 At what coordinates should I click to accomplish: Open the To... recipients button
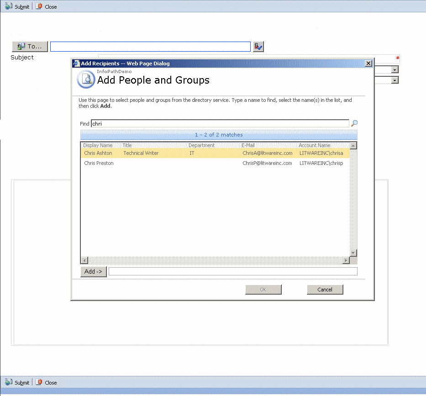coord(30,47)
